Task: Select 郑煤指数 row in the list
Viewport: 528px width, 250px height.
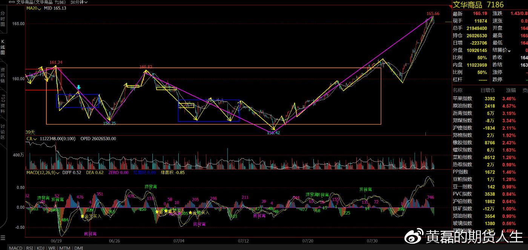Action: tap(490, 121)
